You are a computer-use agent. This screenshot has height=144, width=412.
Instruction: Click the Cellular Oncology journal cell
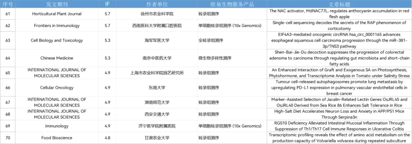tap(57, 88)
